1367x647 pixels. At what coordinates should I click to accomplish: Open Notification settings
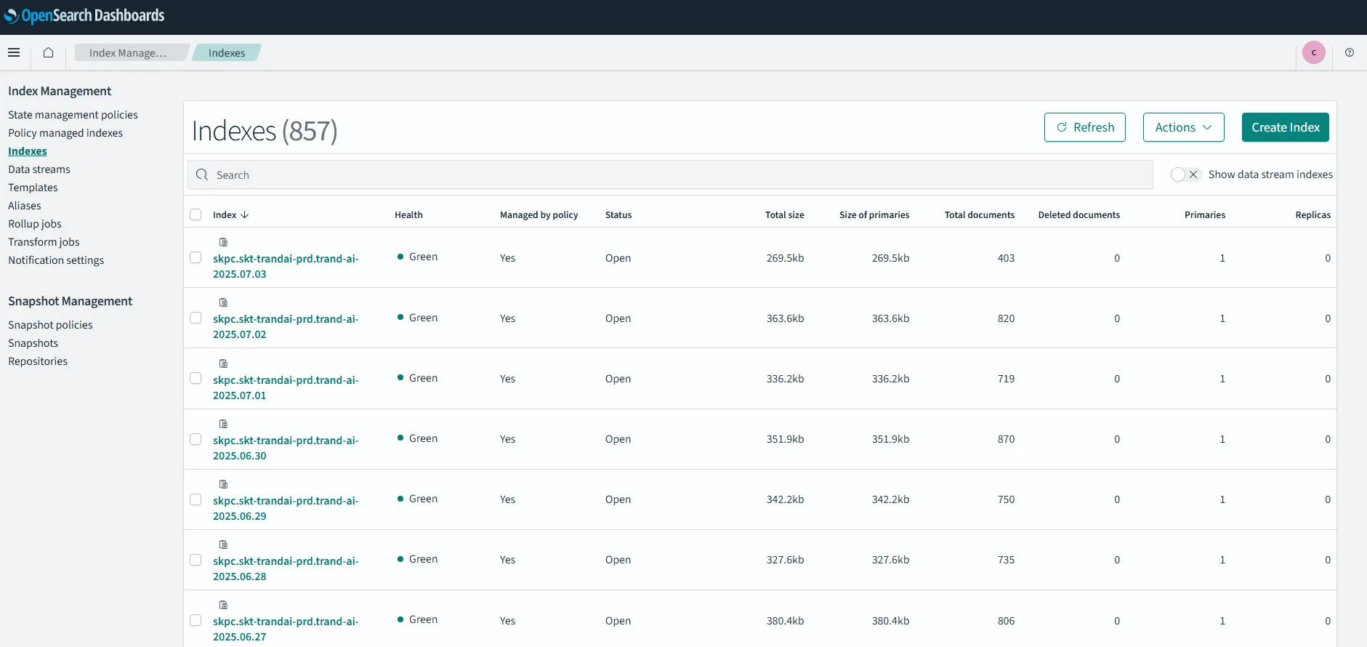(x=56, y=260)
